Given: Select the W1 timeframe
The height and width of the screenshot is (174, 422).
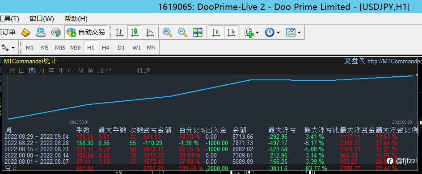Looking at the screenshot, I should coord(136,48).
